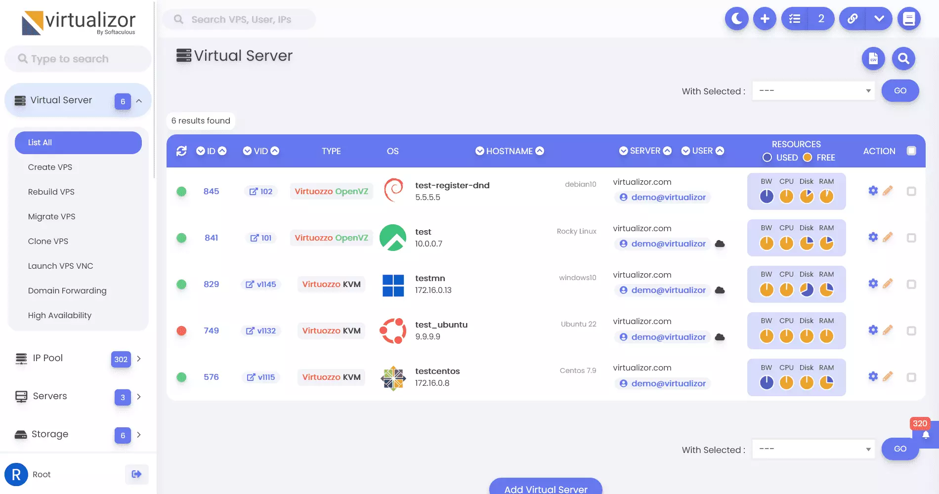
Task: Refresh the table using the reload icon
Action: (x=181, y=151)
